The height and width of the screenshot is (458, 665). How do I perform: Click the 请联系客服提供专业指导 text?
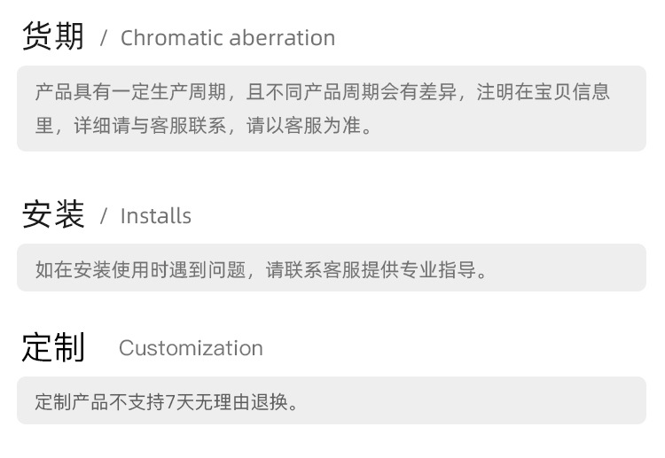[372, 270]
